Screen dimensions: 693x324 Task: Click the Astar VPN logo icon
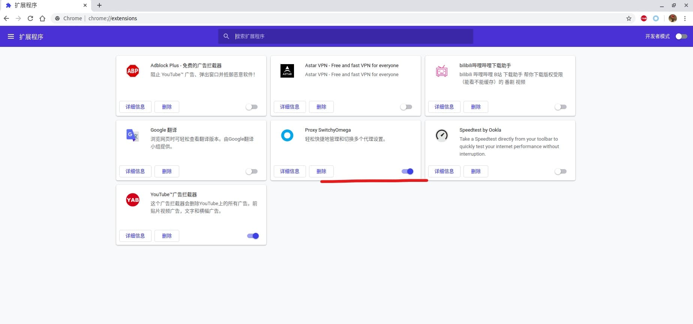[287, 71]
